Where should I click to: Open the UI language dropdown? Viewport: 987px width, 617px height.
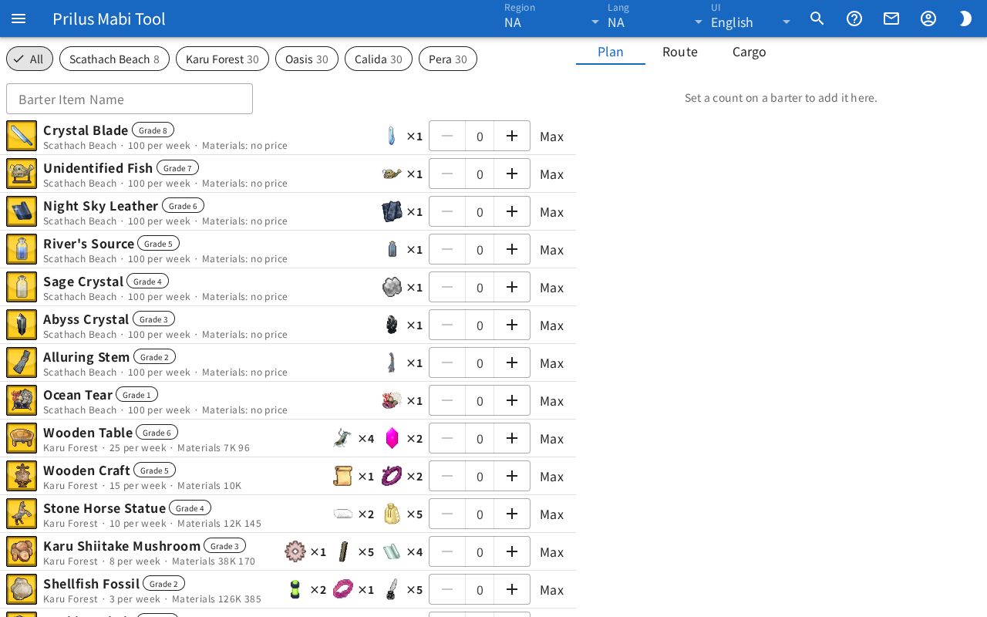pos(752,19)
